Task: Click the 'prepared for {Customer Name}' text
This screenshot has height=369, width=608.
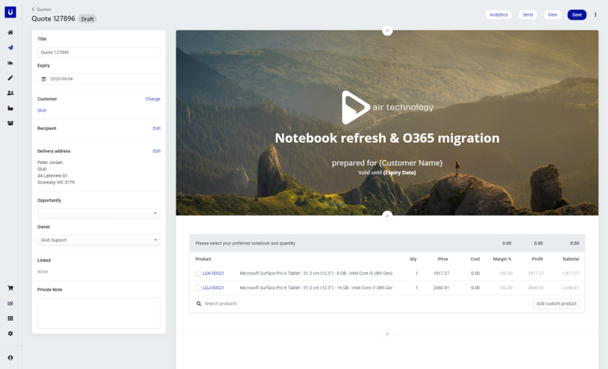Action: click(387, 163)
